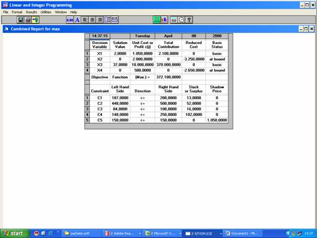Open the File menu

pos(6,12)
